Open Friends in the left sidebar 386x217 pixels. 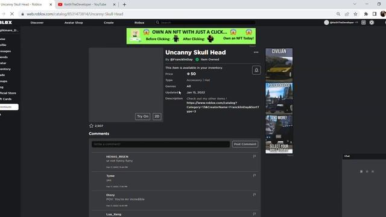click(4, 57)
